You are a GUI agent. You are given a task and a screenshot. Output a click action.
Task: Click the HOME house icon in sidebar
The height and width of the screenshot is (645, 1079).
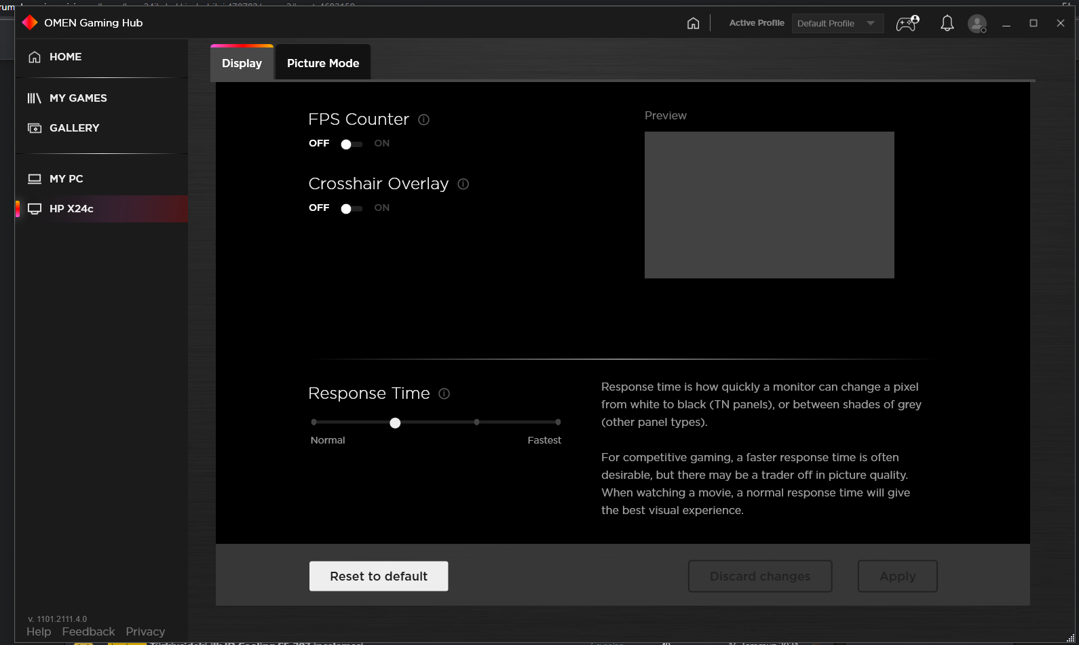pyautogui.click(x=35, y=57)
